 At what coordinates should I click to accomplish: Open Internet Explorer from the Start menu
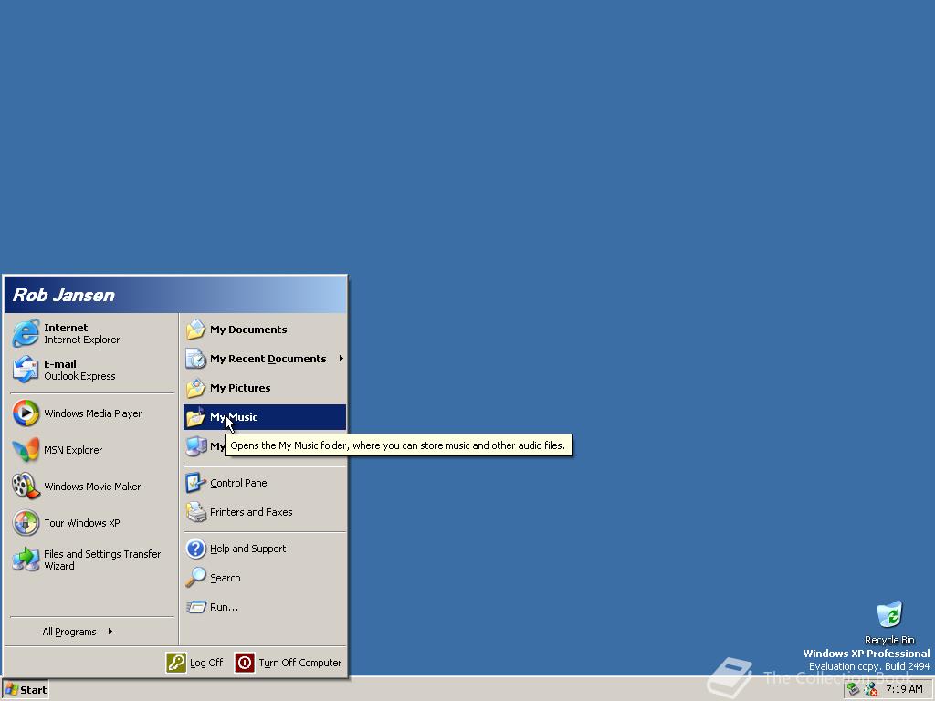tap(92, 333)
